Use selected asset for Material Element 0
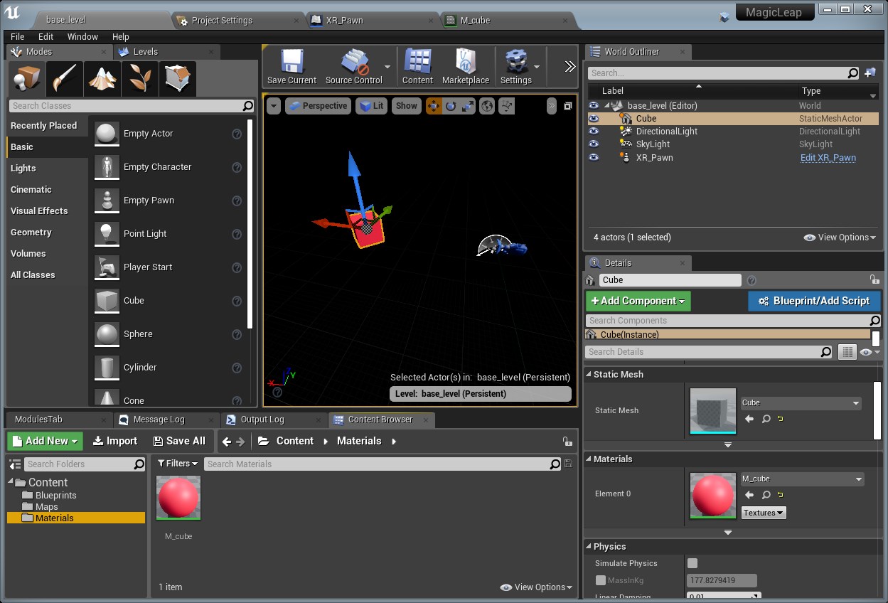This screenshot has height=603, width=888. pos(749,495)
